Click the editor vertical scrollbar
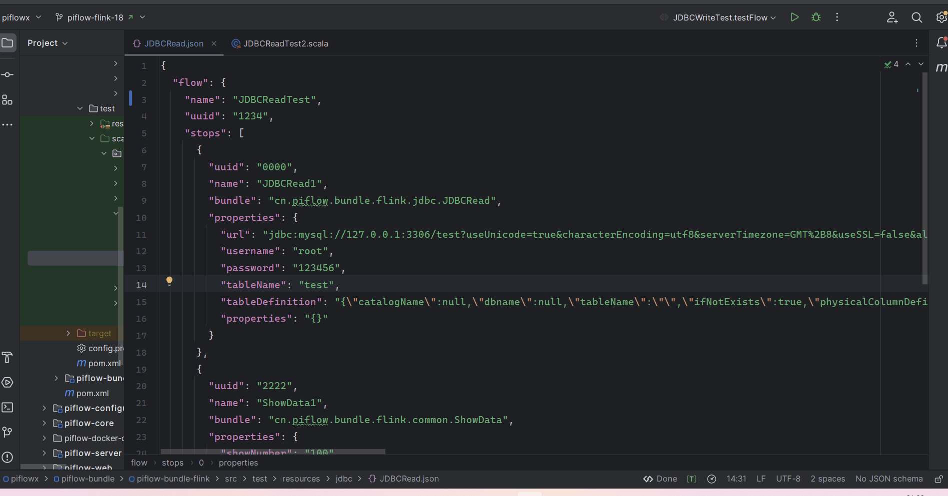 tap(925, 178)
